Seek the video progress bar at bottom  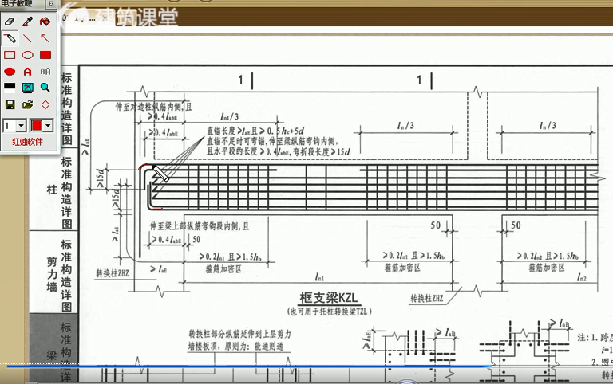tap(306, 366)
